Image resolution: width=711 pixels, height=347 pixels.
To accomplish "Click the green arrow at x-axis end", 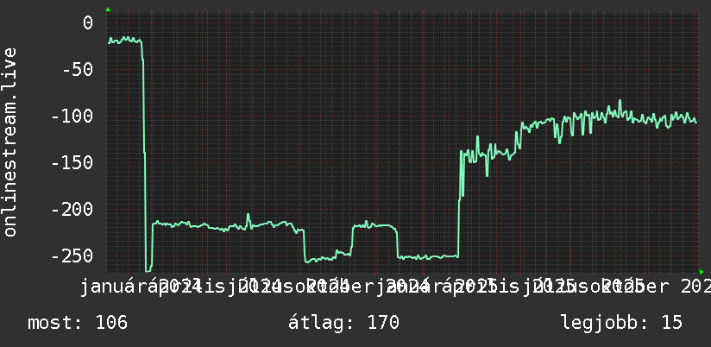I will 702,272.
